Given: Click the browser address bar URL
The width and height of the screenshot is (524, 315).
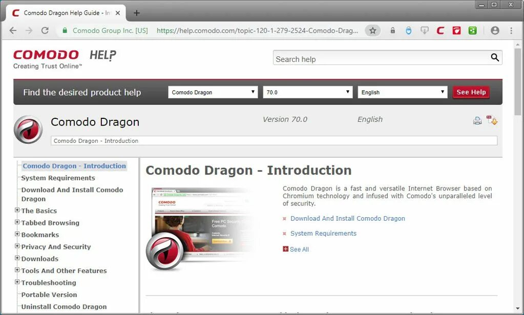Looking at the screenshot, I should pos(257,31).
